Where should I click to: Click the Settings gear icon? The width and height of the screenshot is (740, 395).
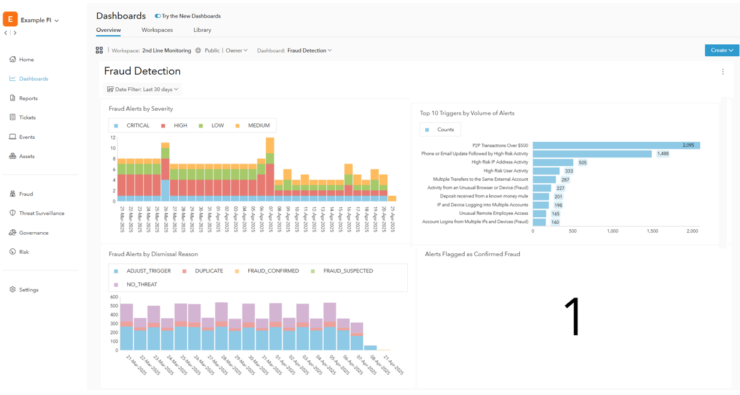[x=13, y=290]
